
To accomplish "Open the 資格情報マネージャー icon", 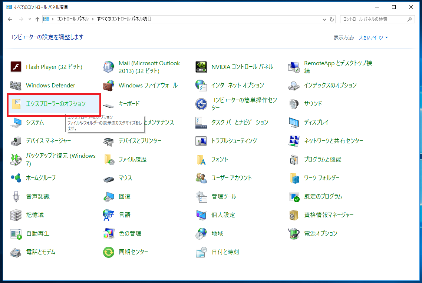I will click(294, 215).
